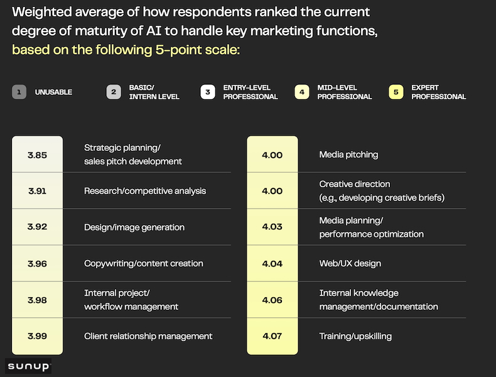This screenshot has height=377, width=496.
Task: Click the scale badge numbered 3
Action: (x=208, y=92)
